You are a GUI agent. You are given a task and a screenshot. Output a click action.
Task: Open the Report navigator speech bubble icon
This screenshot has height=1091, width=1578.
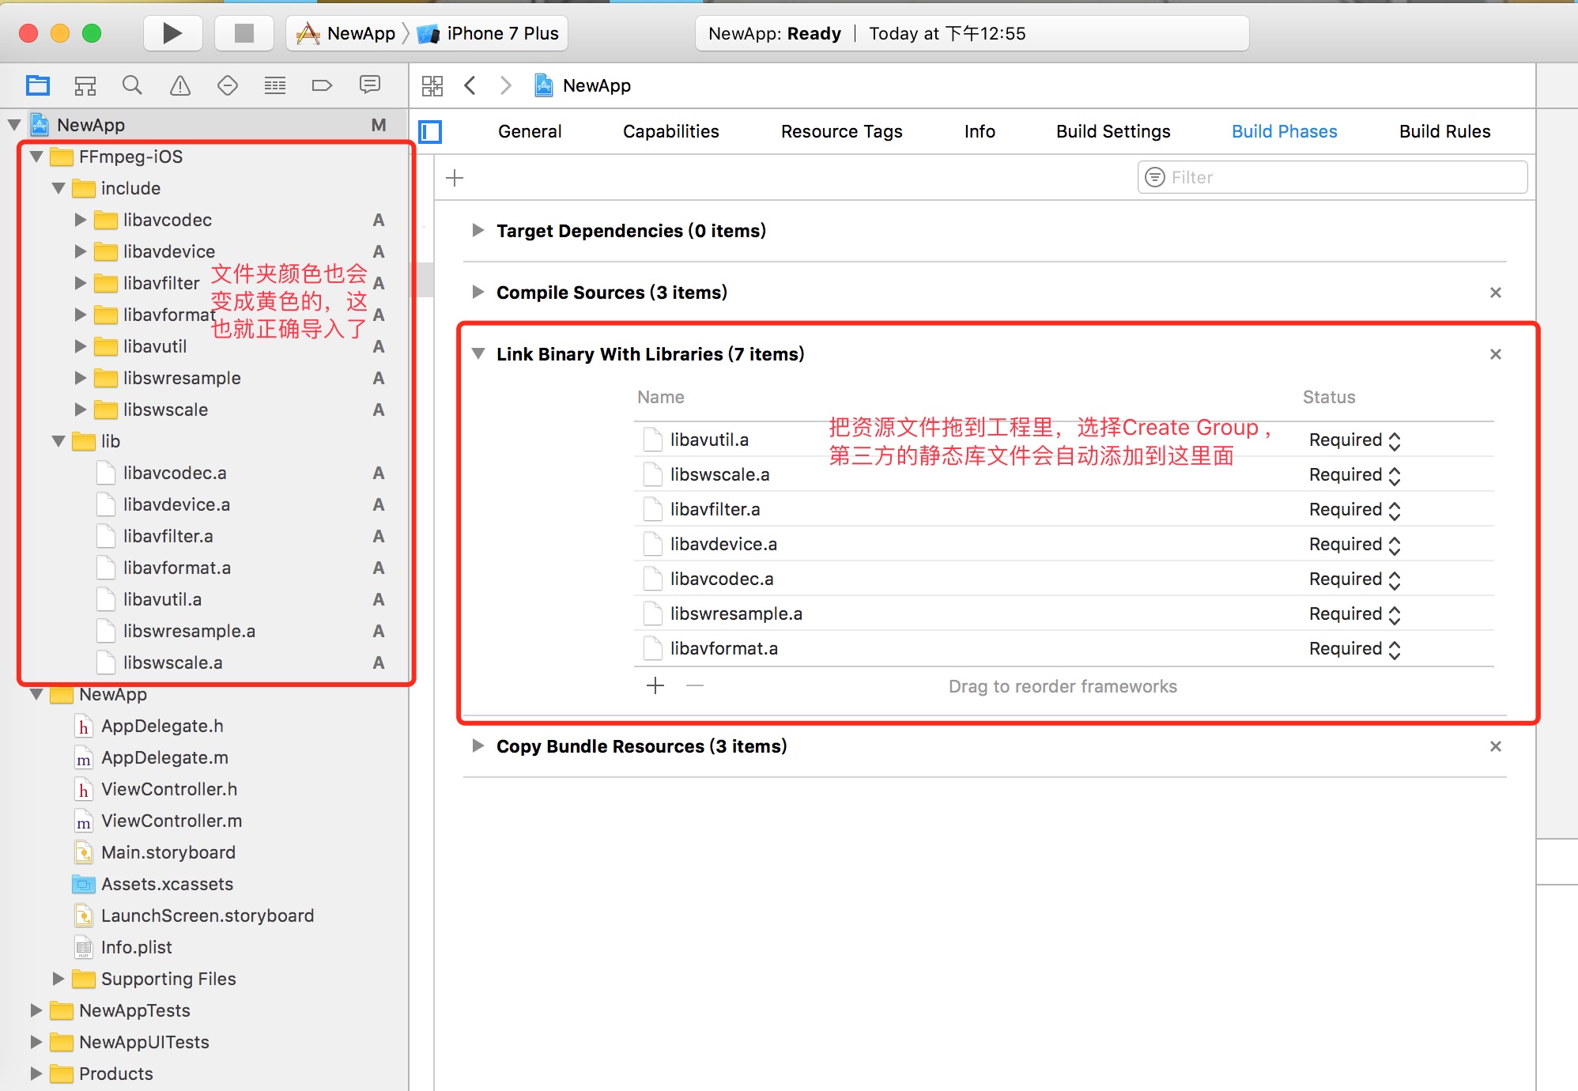click(369, 85)
